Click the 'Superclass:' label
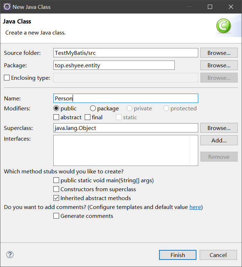Image resolution: width=242 pixels, height=267 pixels. 19,128
